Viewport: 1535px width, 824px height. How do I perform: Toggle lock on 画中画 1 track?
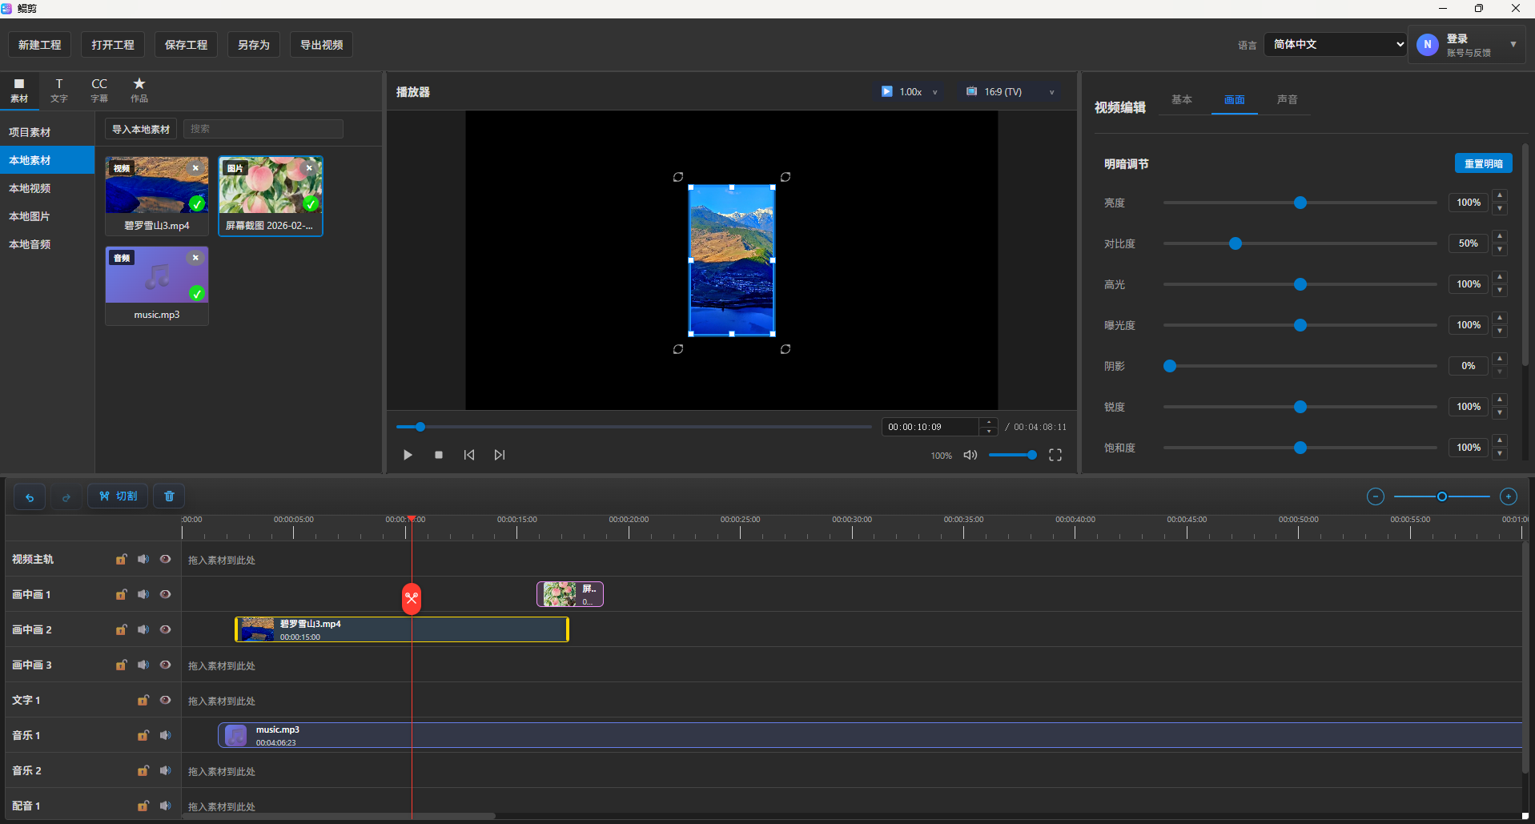[x=121, y=594]
